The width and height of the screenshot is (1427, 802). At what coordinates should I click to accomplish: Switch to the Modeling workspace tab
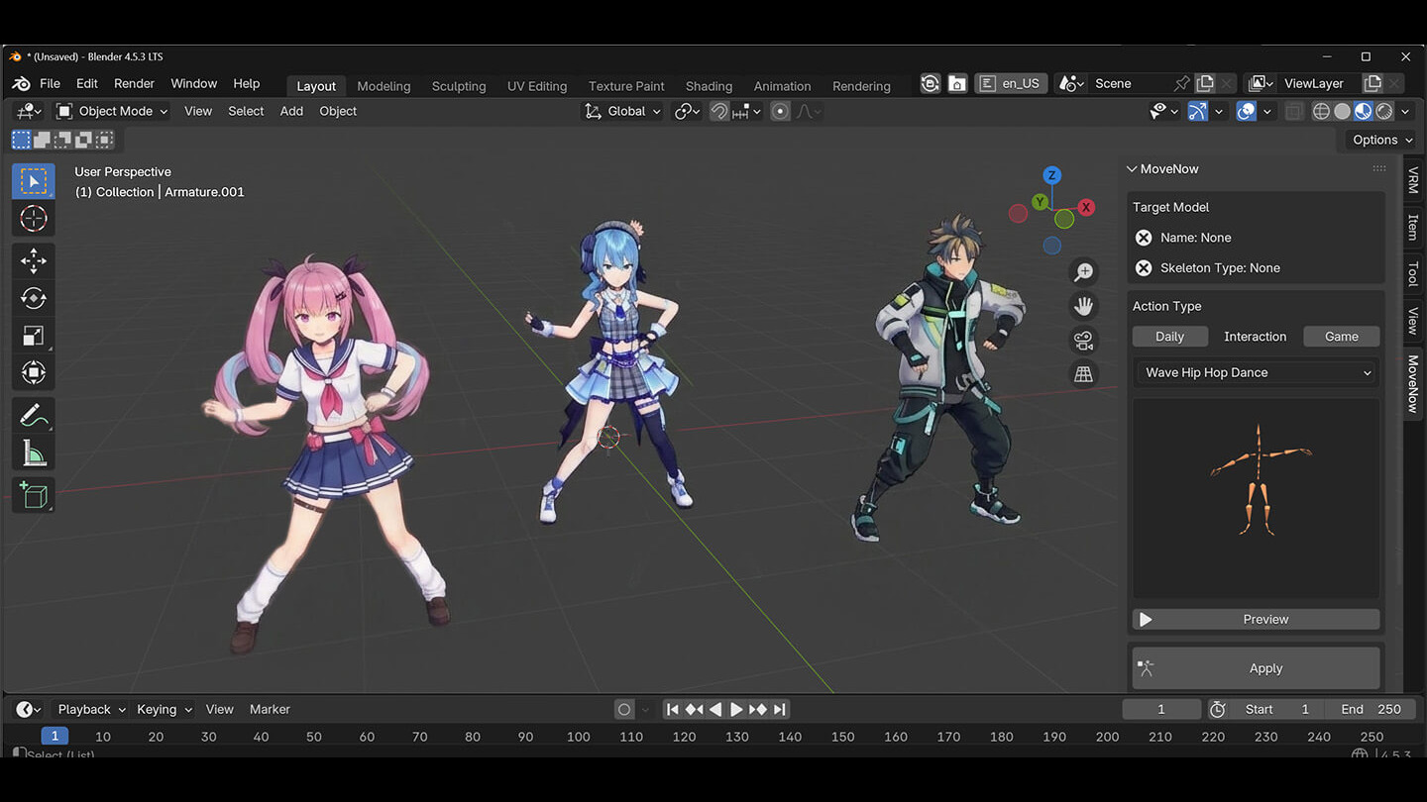[x=384, y=86]
